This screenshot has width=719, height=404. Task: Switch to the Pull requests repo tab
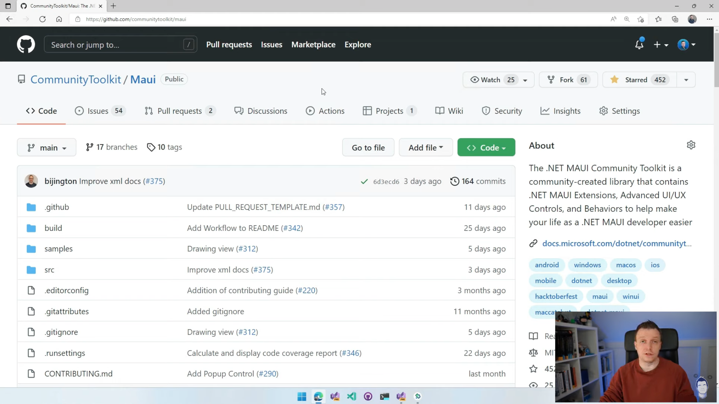coord(180,111)
